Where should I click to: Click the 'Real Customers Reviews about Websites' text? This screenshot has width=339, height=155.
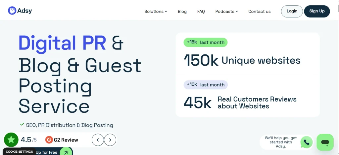[x=257, y=103]
